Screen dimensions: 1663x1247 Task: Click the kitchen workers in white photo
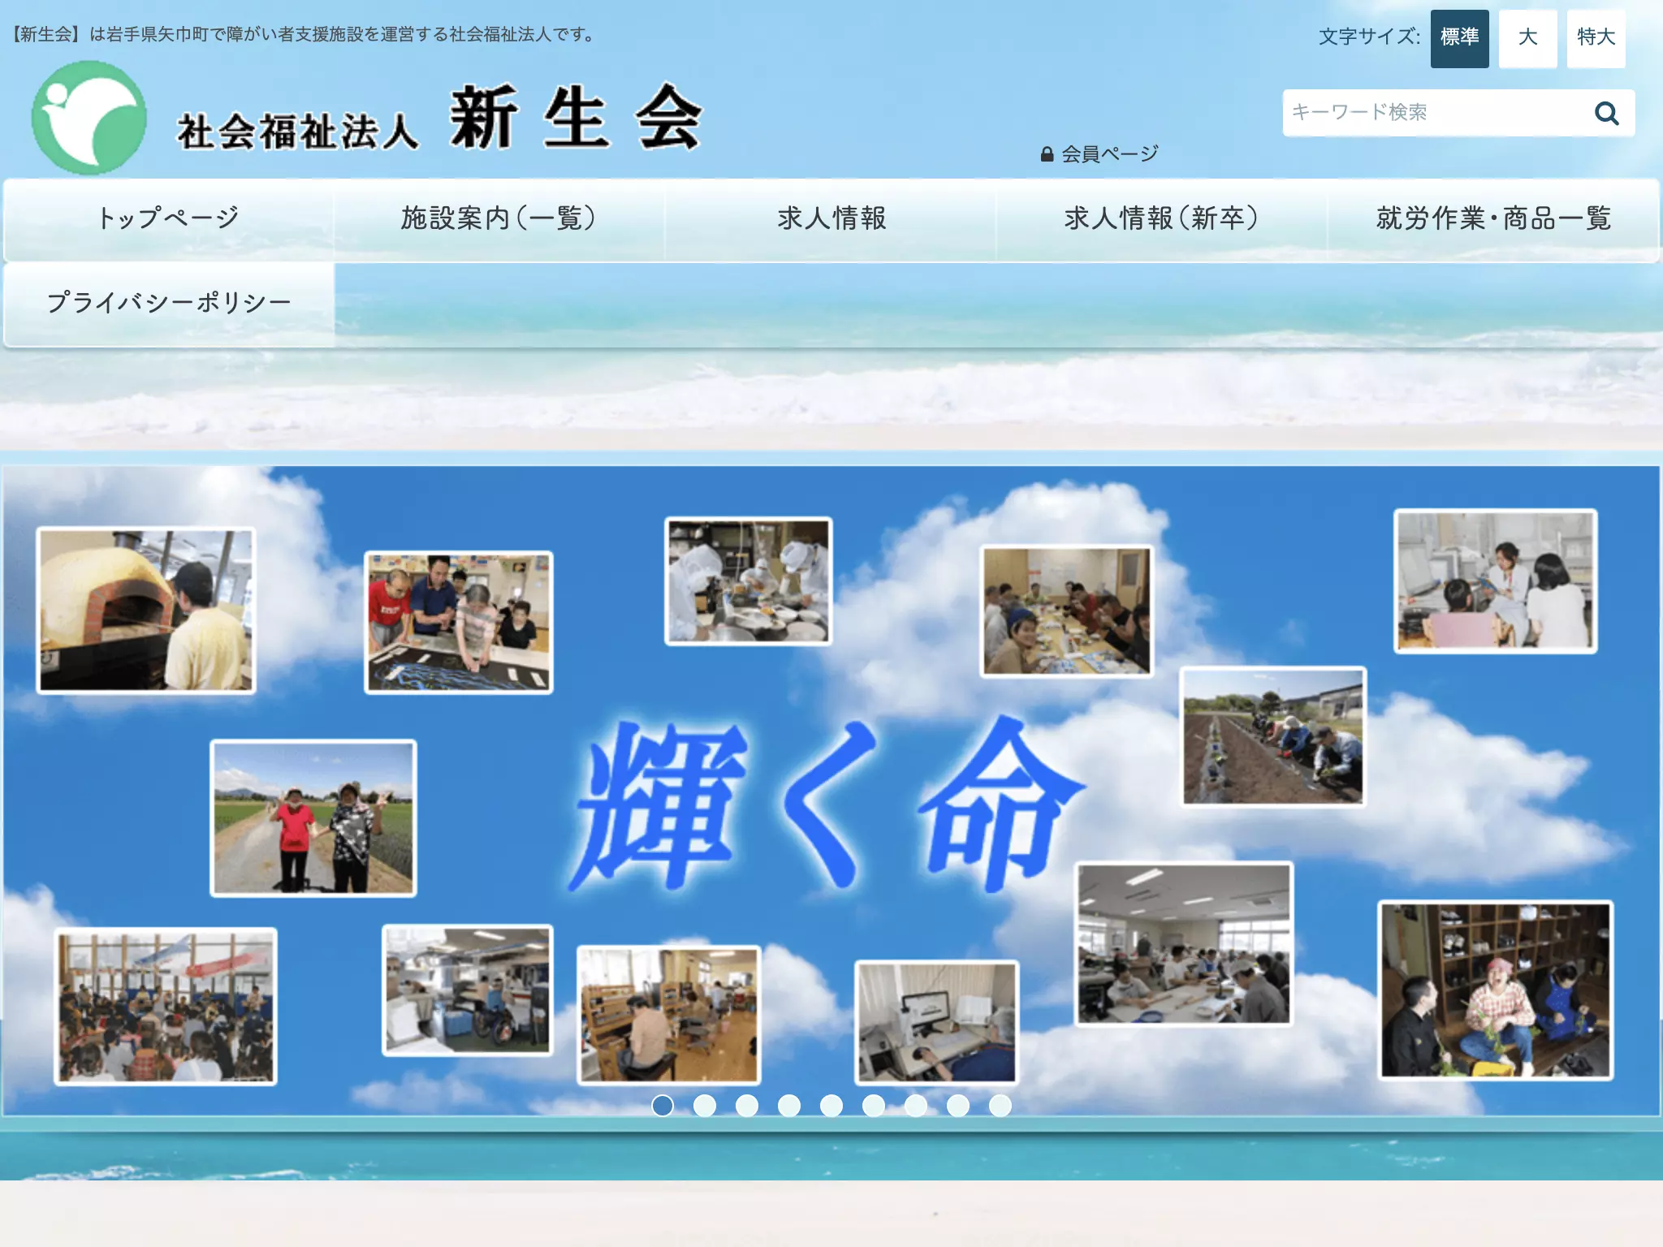pyautogui.click(x=749, y=581)
